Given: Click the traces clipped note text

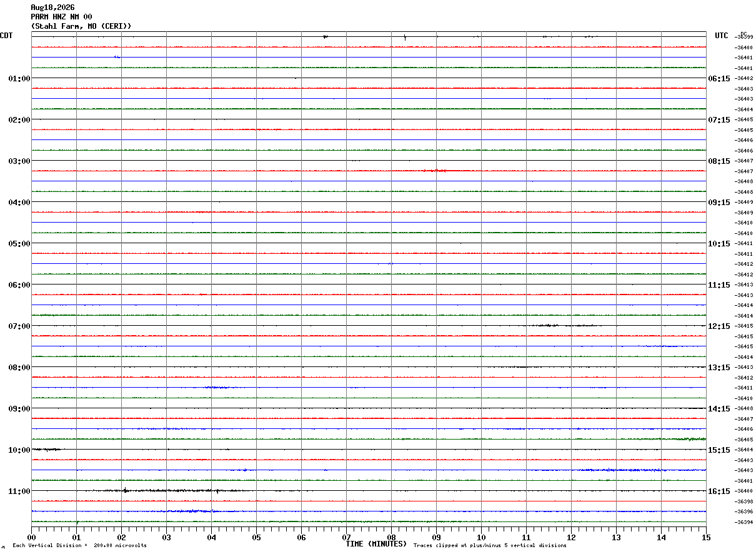Looking at the screenshot, I should tap(490, 546).
